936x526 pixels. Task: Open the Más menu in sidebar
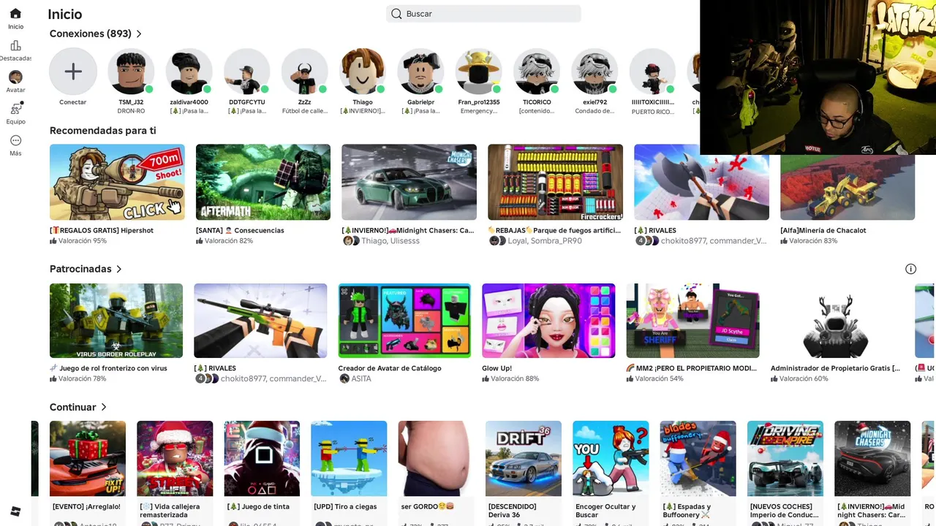point(15,145)
